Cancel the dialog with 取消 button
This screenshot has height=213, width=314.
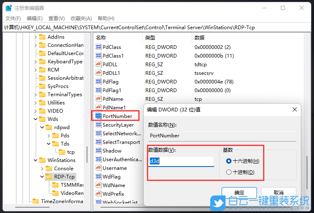(x=279, y=193)
